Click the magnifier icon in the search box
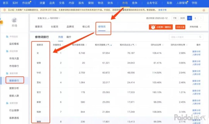The width and height of the screenshot is (209, 124). tap(200, 37)
